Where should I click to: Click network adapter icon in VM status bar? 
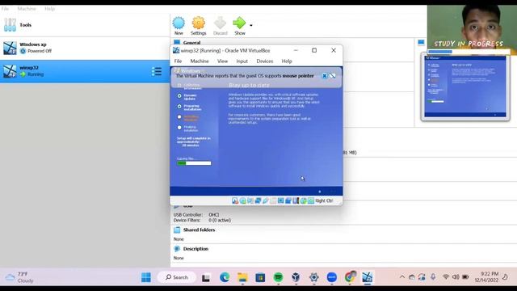pyautogui.click(x=258, y=200)
